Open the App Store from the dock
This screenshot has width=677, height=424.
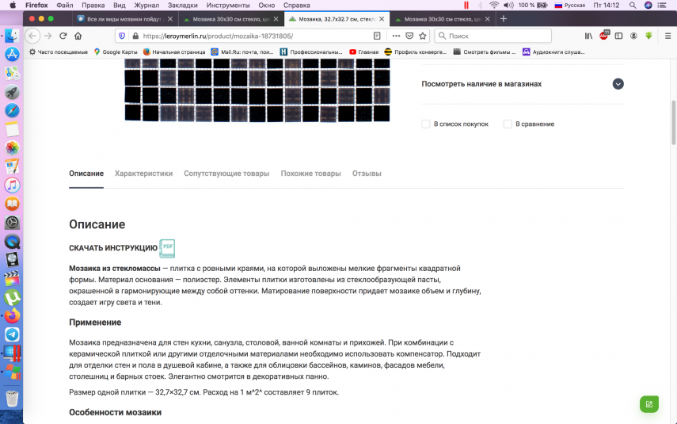[x=12, y=54]
